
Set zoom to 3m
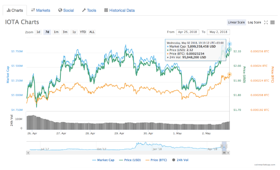(65, 32)
